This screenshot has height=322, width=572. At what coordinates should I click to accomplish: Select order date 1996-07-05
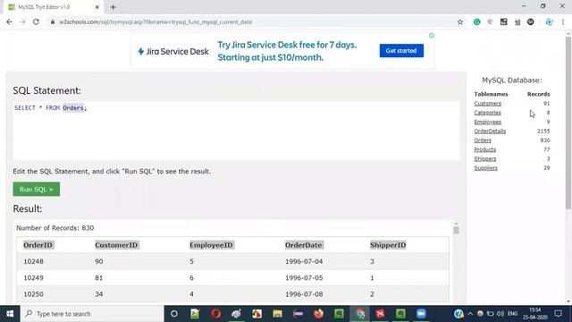[304, 278]
